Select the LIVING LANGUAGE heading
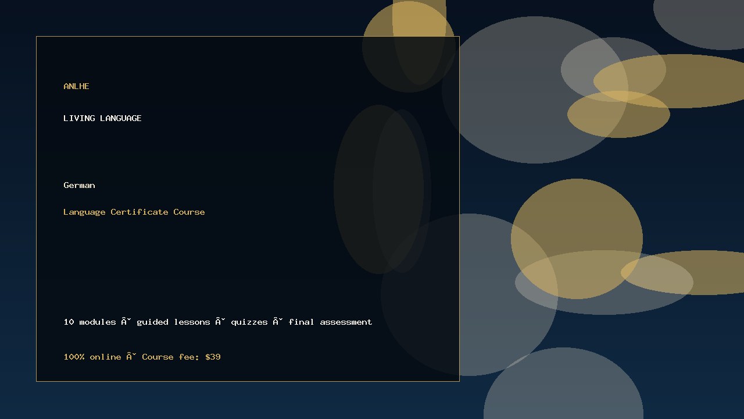744x419 pixels. pos(102,118)
